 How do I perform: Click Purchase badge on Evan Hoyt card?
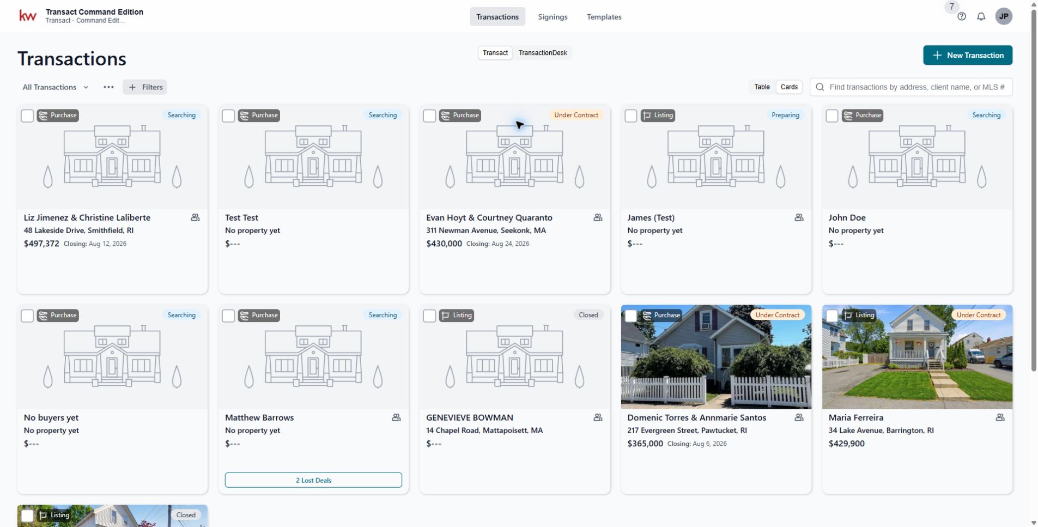click(x=460, y=116)
